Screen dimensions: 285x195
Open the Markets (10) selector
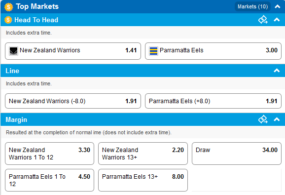252,6
